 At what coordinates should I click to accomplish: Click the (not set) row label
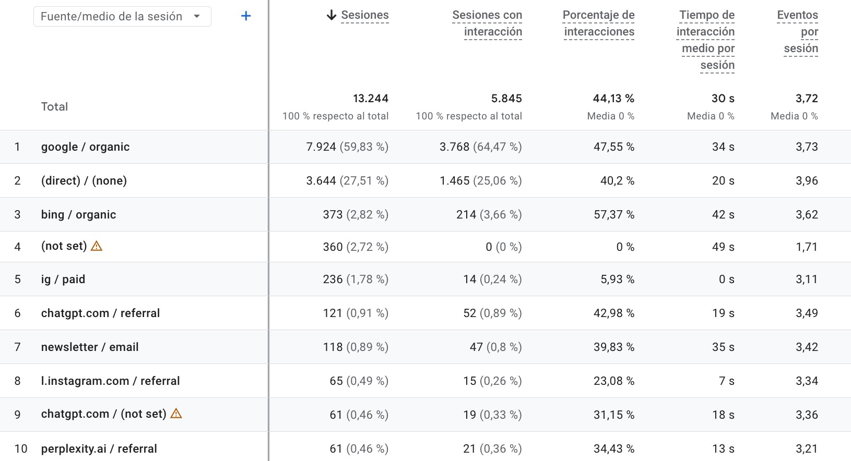point(64,246)
